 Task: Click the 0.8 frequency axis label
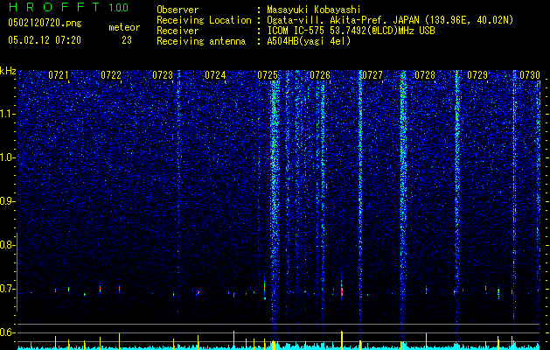tap(6, 245)
